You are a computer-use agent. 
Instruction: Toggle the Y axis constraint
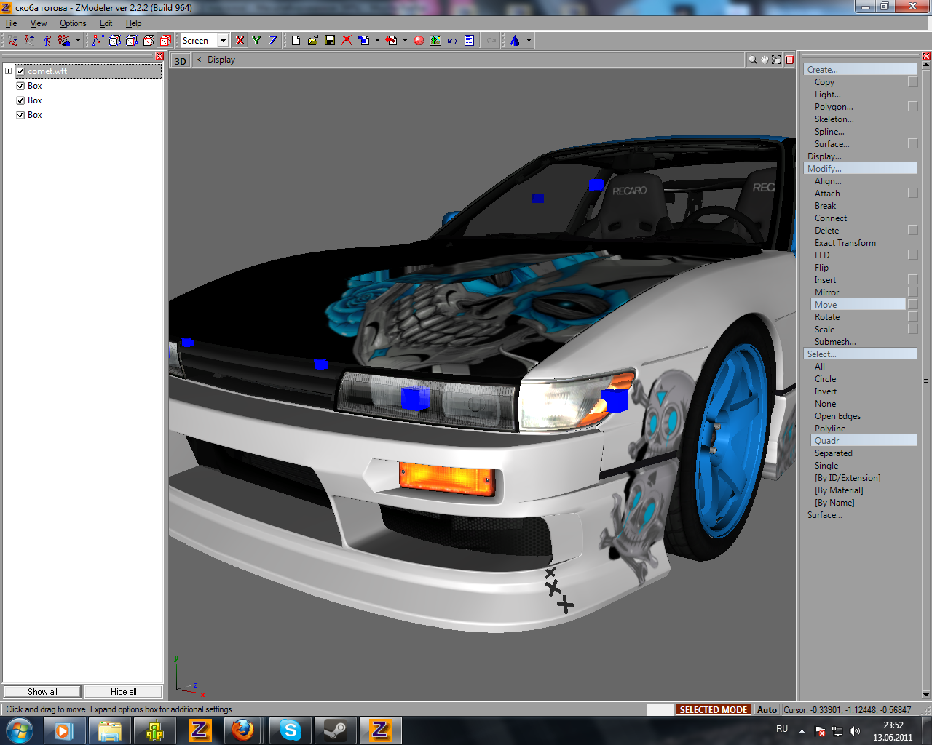click(x=256, y=41)
